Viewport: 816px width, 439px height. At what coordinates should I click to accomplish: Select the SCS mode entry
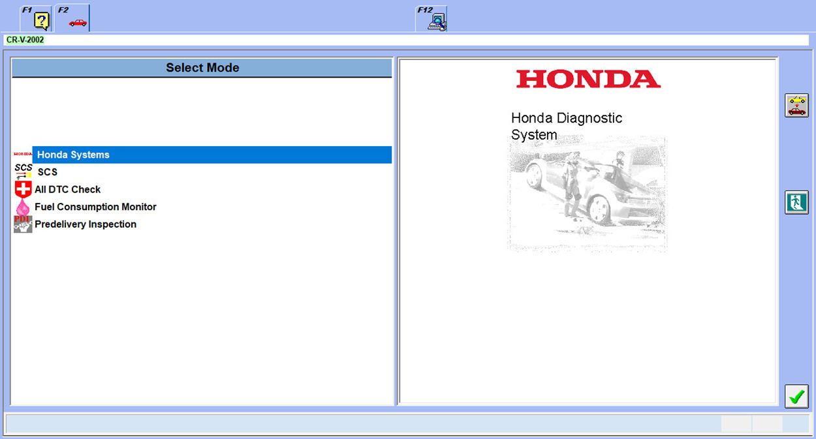(47, 172)
